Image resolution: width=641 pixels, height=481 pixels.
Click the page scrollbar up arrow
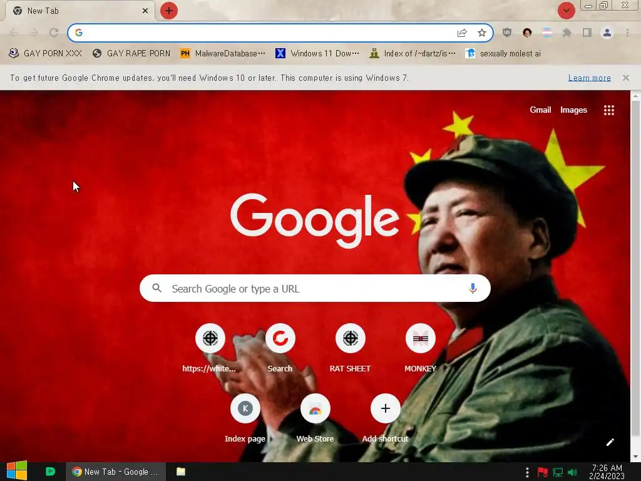click(635, 96)
